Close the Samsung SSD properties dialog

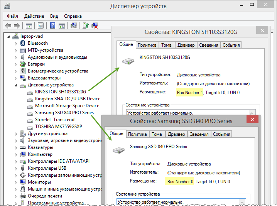click(x=253, y=120)
